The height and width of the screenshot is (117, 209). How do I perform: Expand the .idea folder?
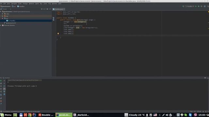click(x=3, y=14)
